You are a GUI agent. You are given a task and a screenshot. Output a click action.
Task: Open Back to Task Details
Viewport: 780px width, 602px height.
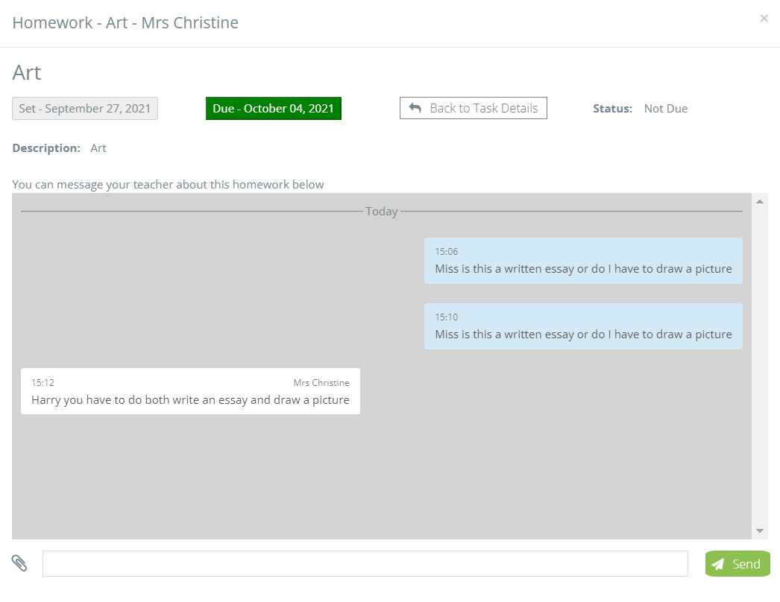pos(473,107)
